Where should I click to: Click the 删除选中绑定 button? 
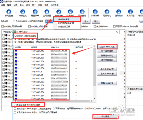coord(107,55)
